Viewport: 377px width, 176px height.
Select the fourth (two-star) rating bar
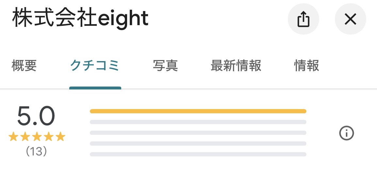point(198,144)
